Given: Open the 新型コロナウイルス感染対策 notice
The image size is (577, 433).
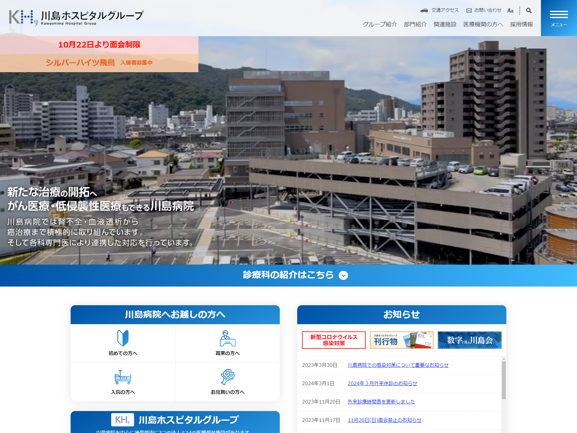Looking at the screenshot, I should [x=334, y=340].
